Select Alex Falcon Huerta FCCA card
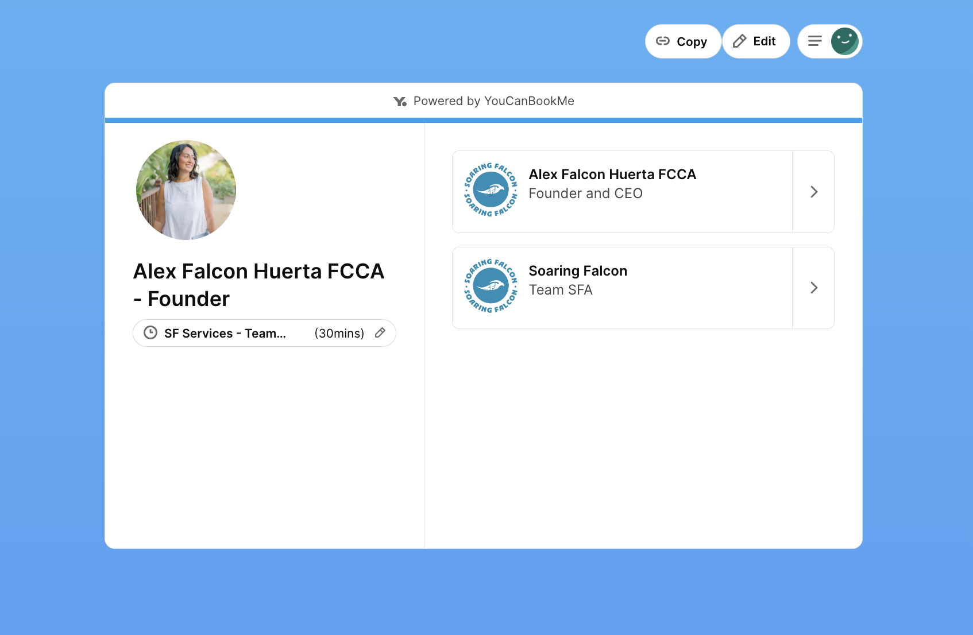 (643, 192)
